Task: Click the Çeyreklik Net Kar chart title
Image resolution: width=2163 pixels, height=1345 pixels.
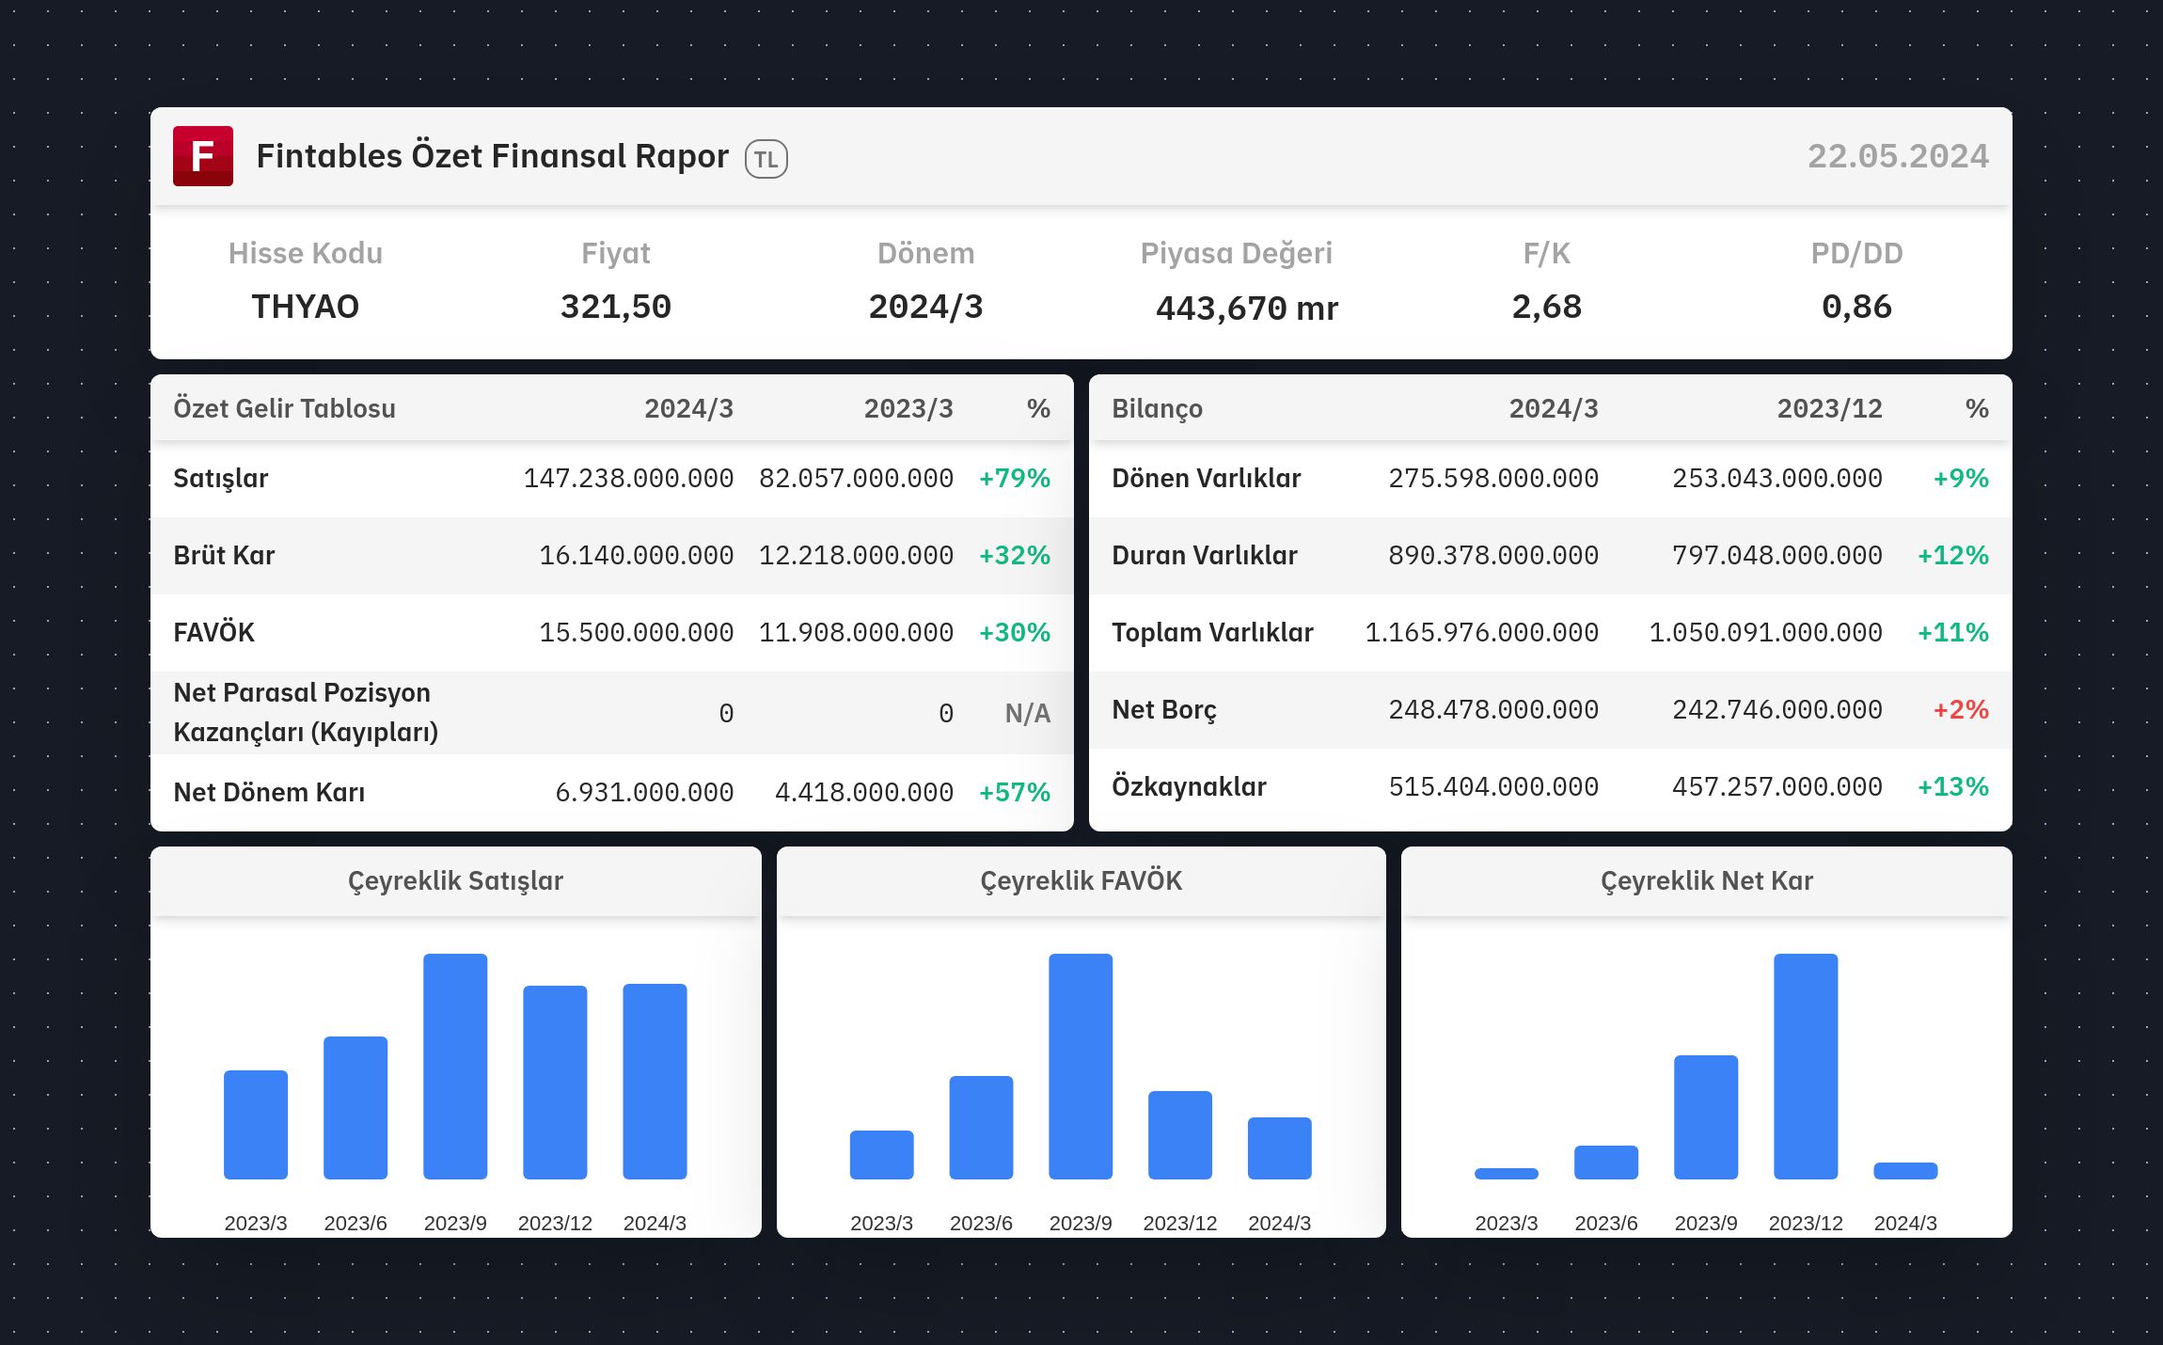Action: coord(1707,881)
